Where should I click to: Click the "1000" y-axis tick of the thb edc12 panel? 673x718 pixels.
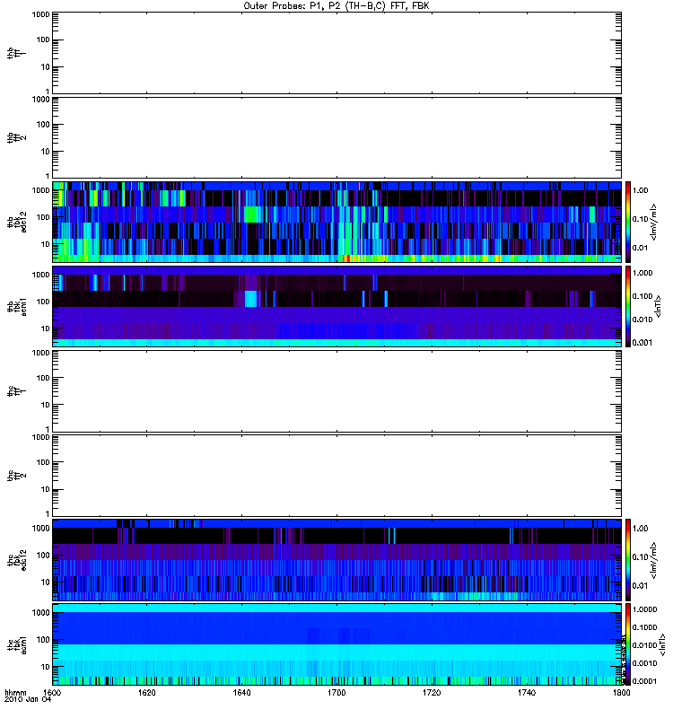[40, 190]
